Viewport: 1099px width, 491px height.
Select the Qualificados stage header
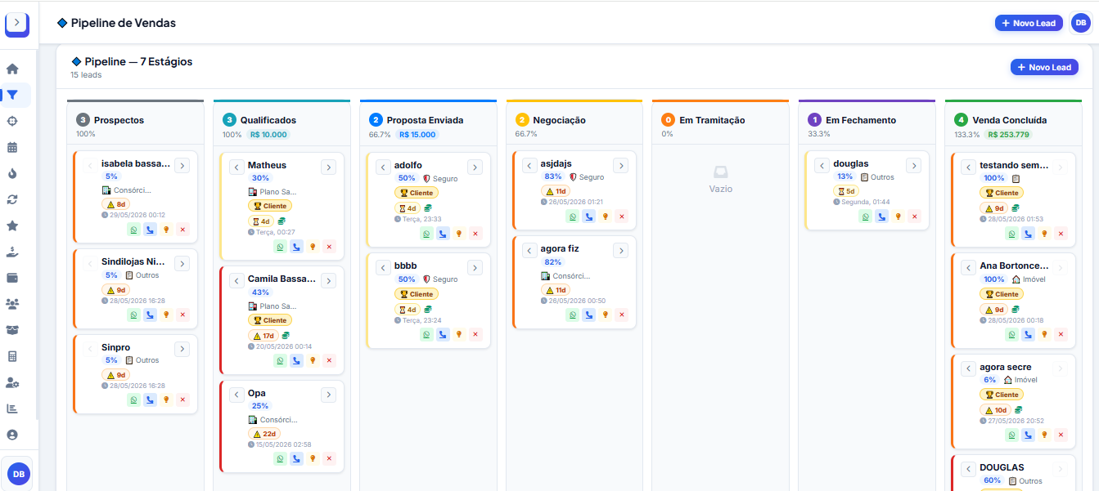pos(282,125)
